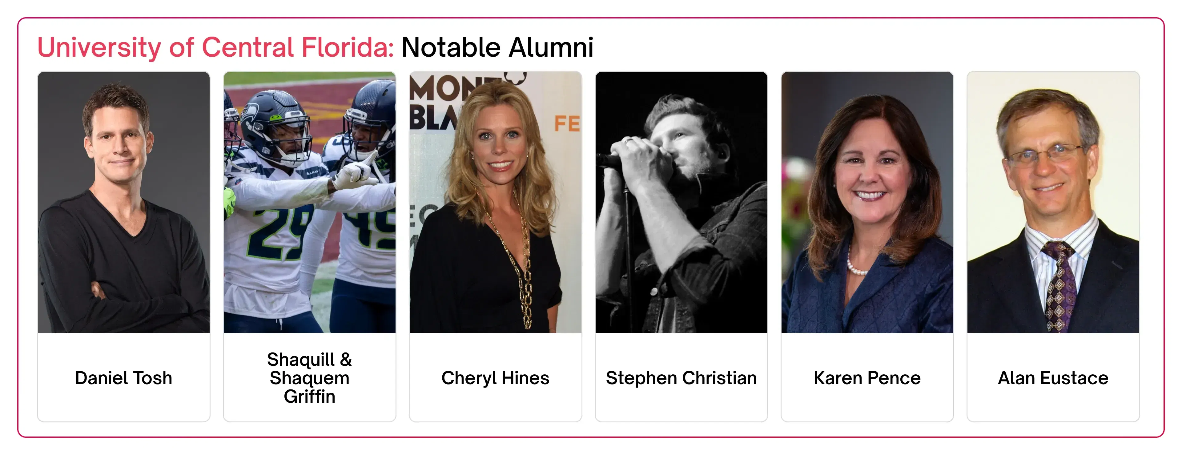The height and width of the screenshot is (455, 1182).
Task: Click the black "Notable Alumni" heading text
Action: click(x=497, y=47)
